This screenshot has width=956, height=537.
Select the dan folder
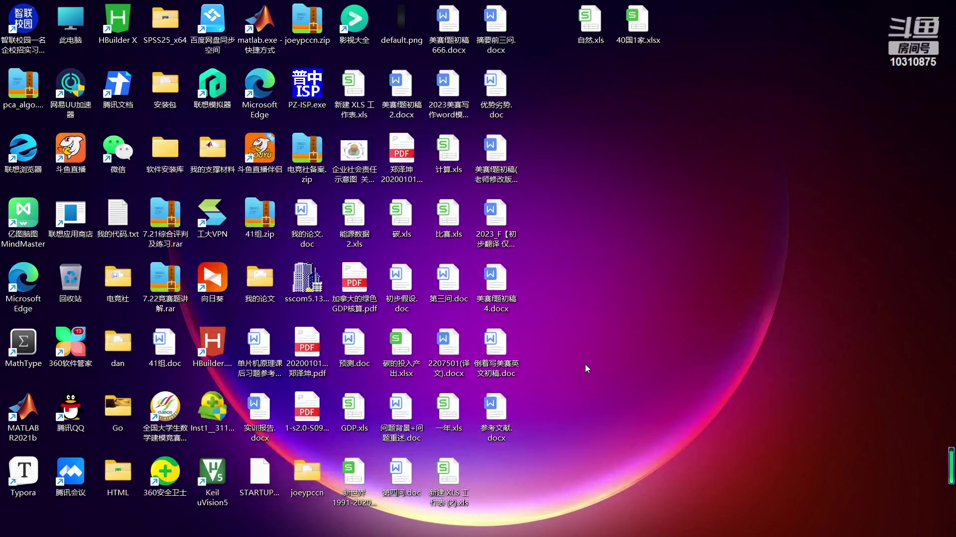point(118,347)
